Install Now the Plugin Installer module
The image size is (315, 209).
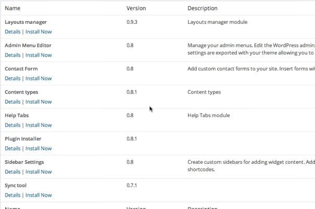tap(39, 148)
